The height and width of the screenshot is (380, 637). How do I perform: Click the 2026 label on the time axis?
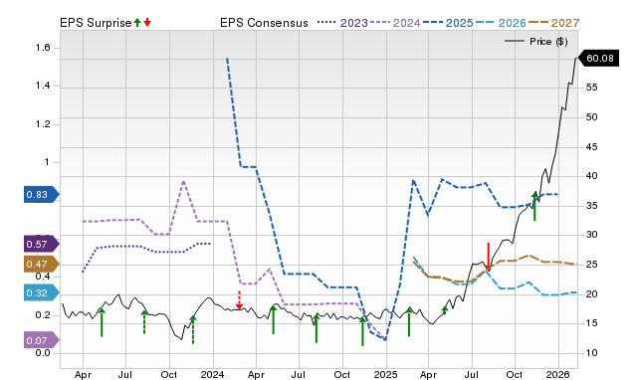click(558, 374)
